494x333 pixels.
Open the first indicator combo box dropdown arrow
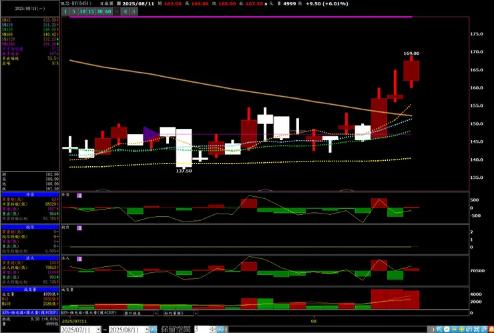click(156, 313)
